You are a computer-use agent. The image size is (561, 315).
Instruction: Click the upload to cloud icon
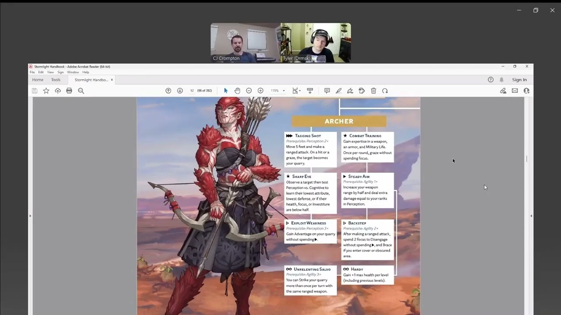[x=57, y=91]
